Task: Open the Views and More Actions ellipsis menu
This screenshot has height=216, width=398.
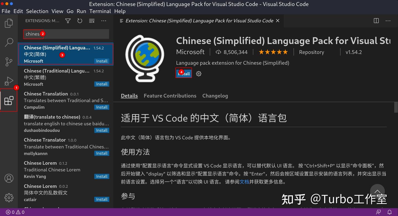Action: coord(104,21)
